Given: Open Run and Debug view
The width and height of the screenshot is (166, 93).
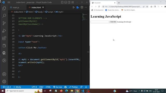Looking at the screenshot, I should coord(4,31).
